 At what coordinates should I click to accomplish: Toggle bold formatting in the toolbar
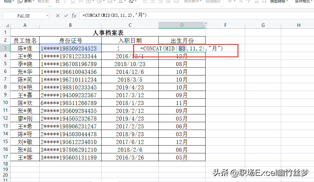(58, 1)
